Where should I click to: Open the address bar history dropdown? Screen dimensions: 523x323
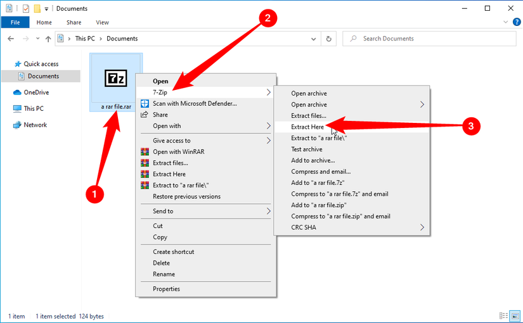(x=314, y=39)
